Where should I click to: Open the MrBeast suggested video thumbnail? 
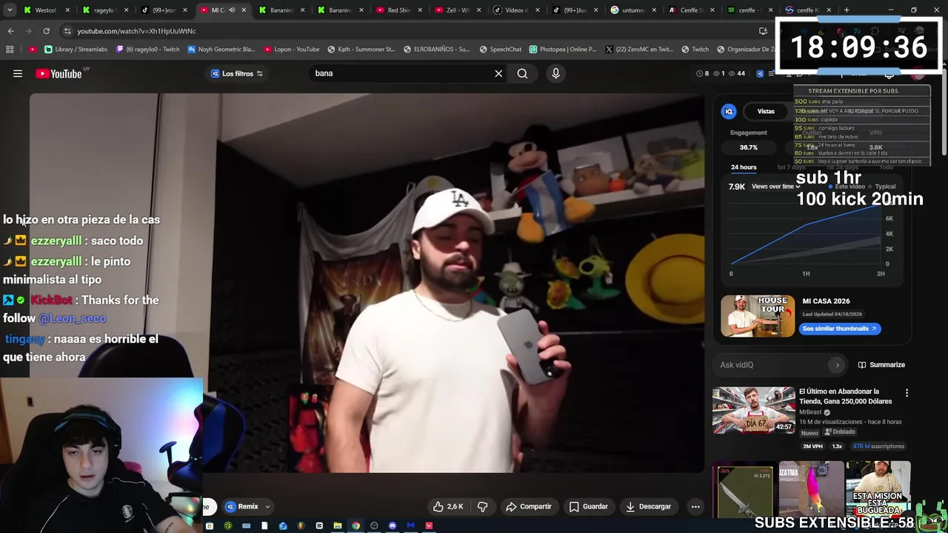753,410
